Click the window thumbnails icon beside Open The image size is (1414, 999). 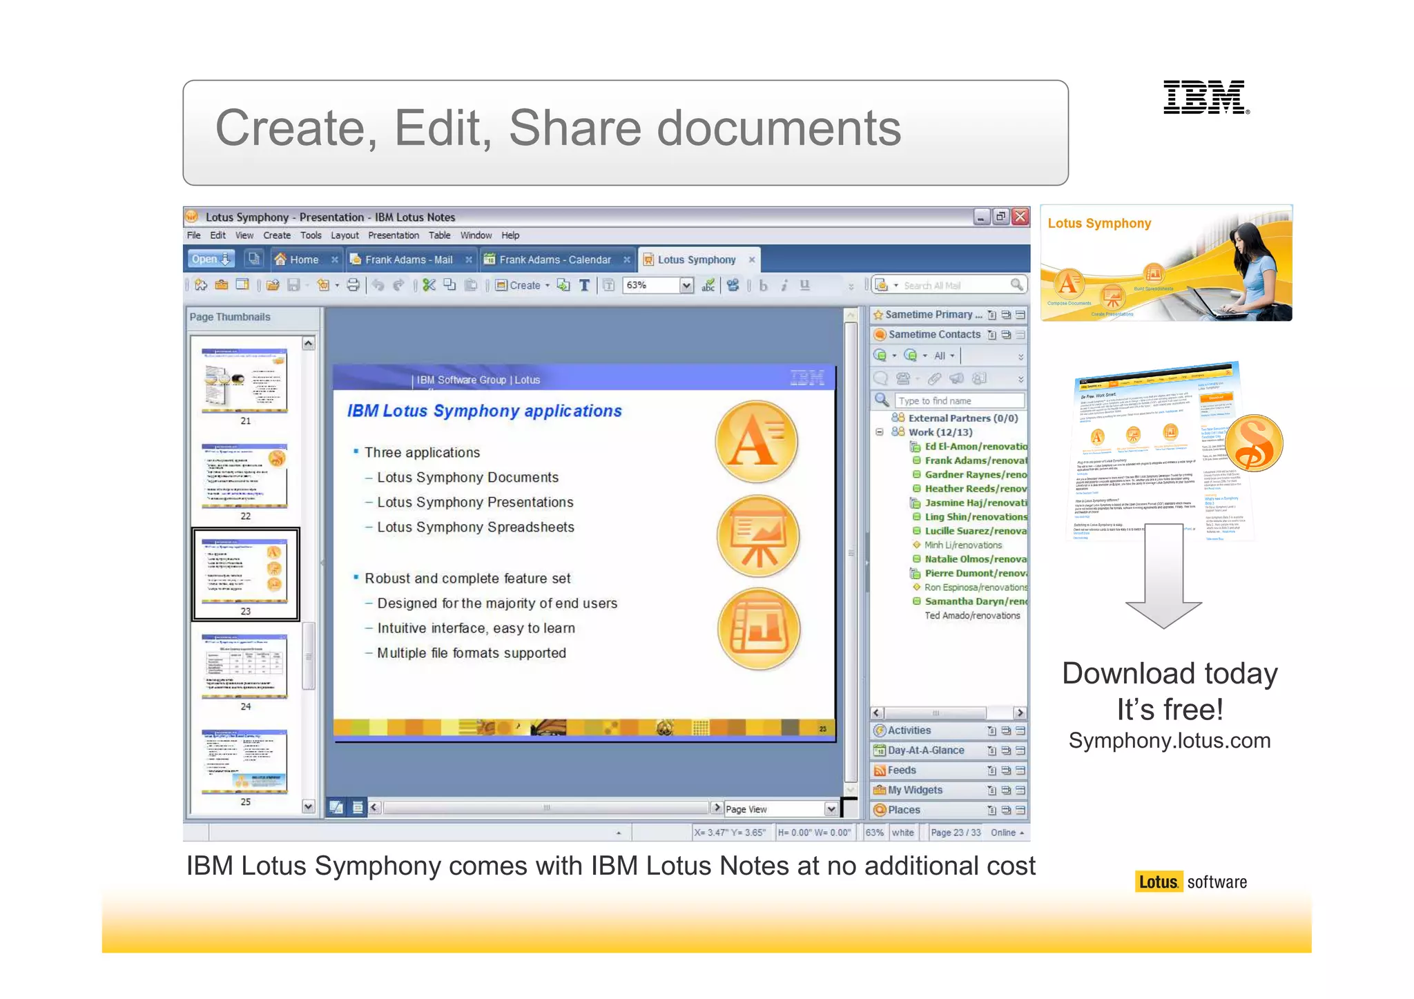254,259
